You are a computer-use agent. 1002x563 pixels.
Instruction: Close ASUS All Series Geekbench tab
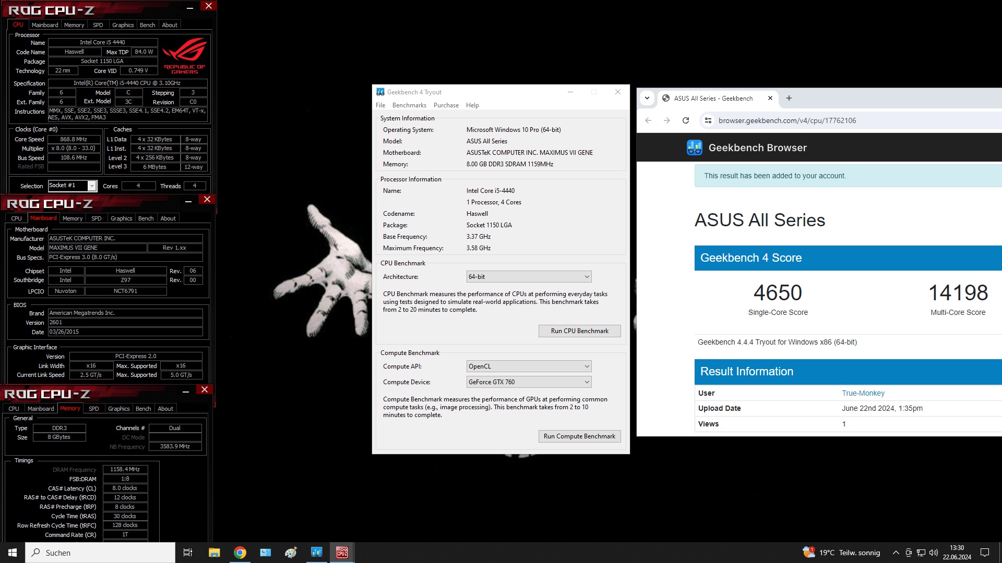[x=770, y=98]
